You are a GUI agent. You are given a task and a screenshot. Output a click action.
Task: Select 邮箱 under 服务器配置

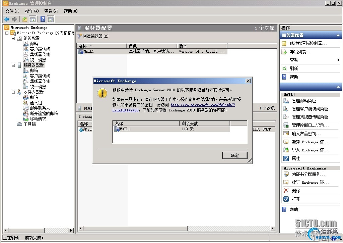click(34, 70)
